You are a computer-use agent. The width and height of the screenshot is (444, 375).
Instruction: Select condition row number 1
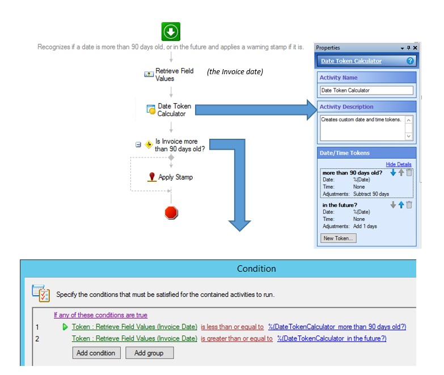37,327
